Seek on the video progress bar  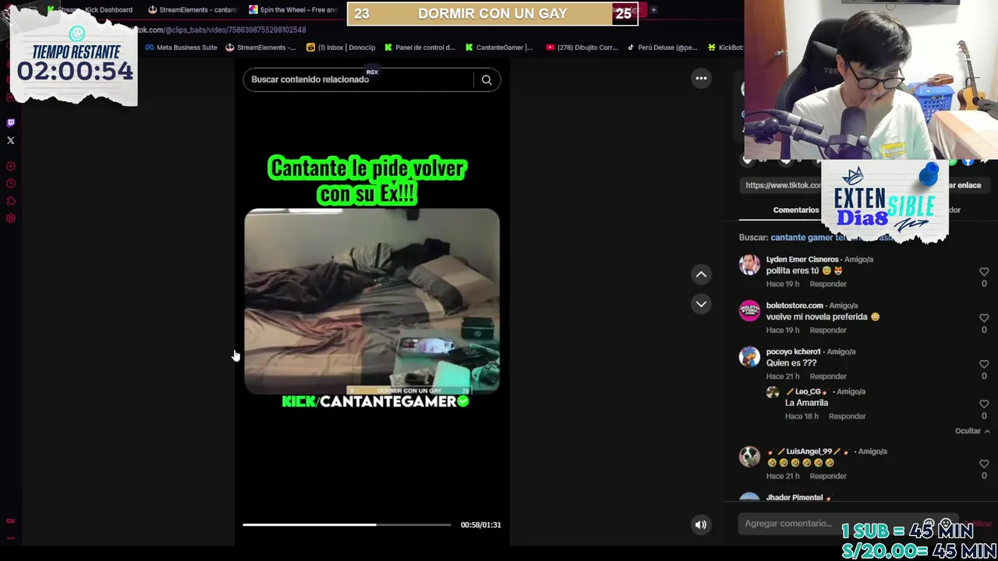(x=347, y=524)
